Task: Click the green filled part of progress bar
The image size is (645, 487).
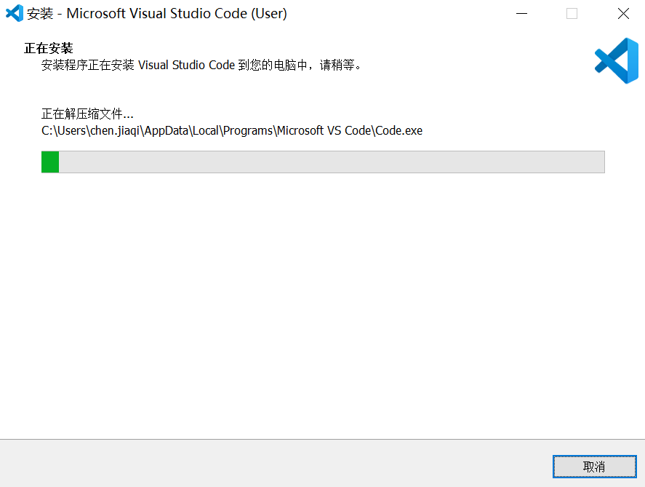Action: [50, 162]
